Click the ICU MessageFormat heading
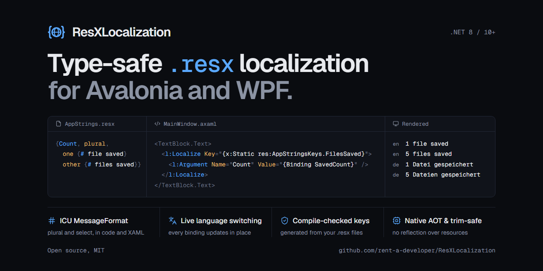The image size is (543, 271). [x=94, y=221]
